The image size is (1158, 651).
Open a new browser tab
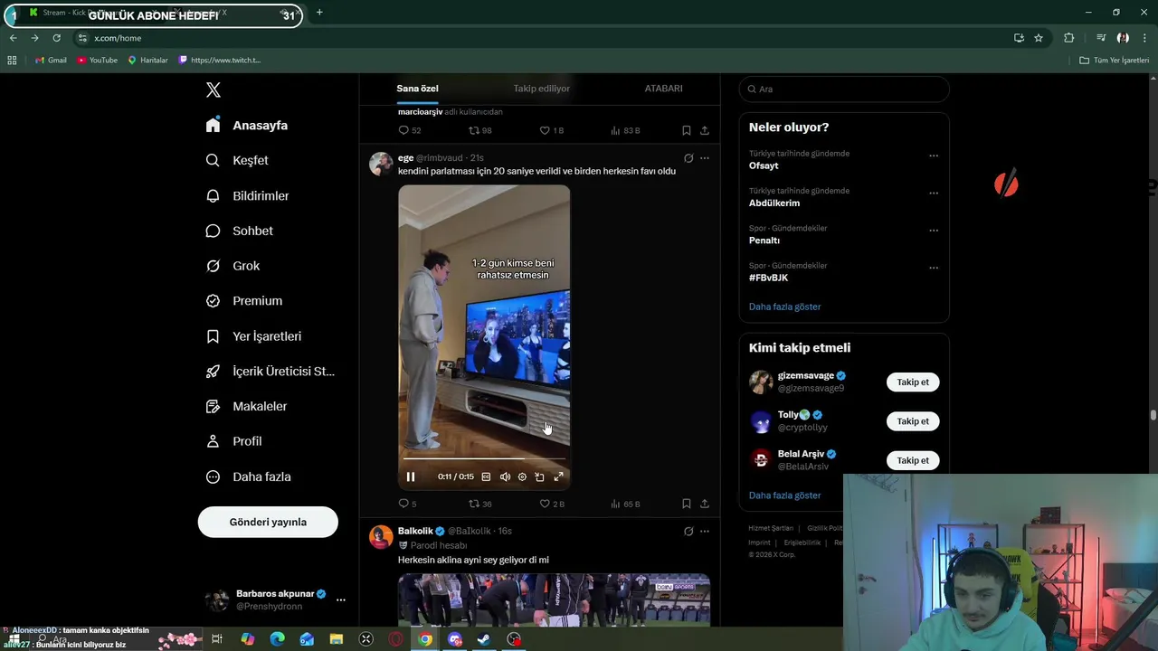319,13
